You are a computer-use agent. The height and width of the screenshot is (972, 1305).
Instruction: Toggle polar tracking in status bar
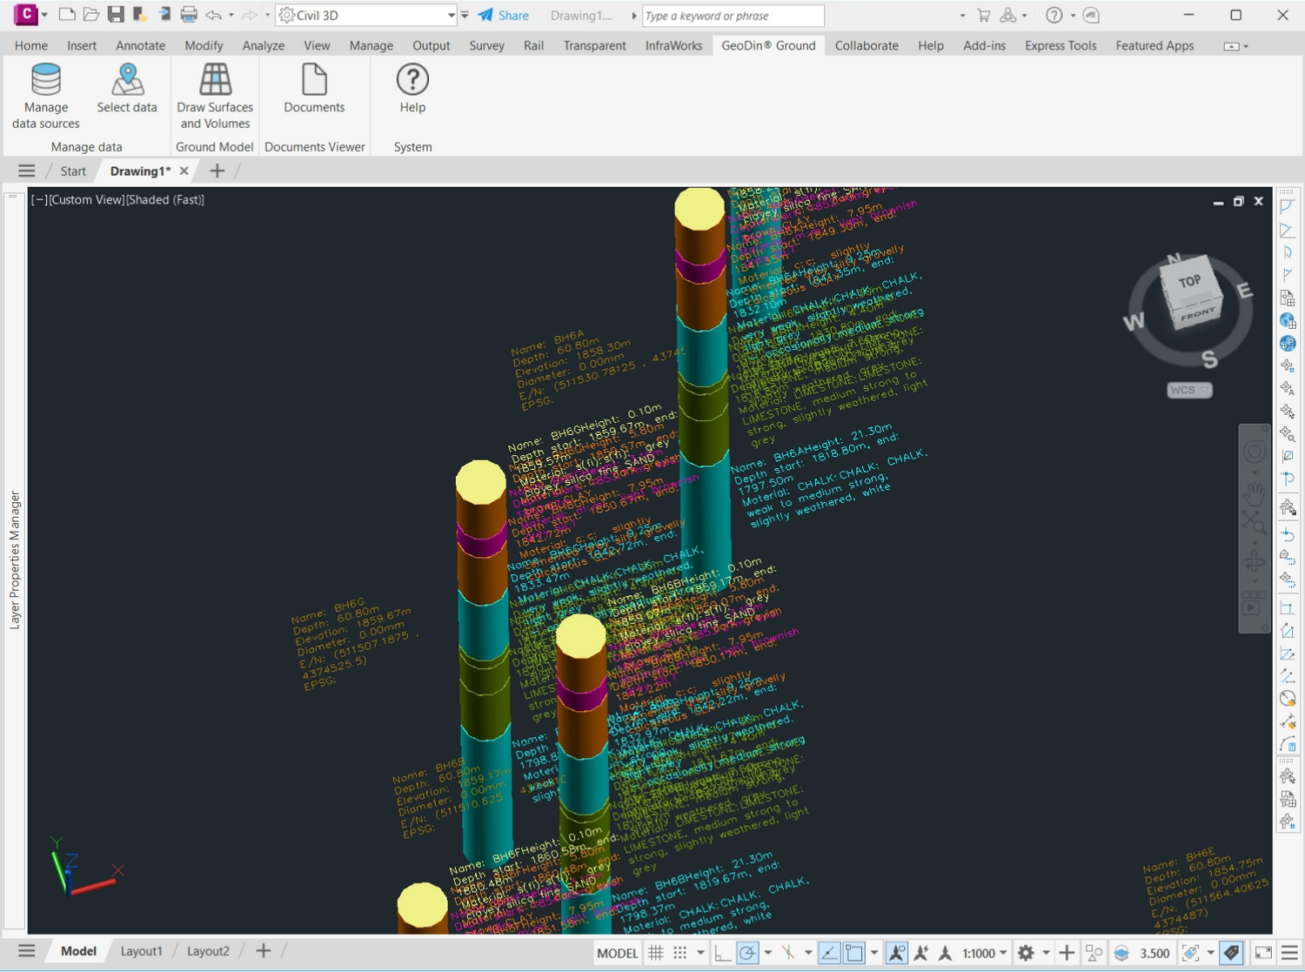[x=747, y=953]
